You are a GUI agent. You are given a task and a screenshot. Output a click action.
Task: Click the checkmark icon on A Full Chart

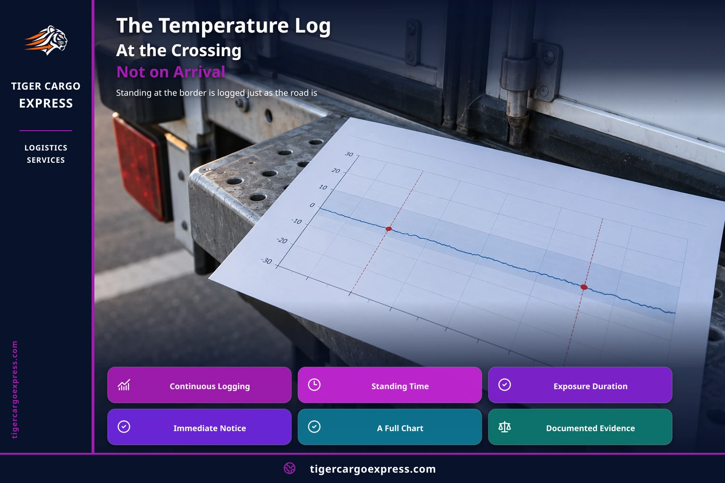[314, 427]
